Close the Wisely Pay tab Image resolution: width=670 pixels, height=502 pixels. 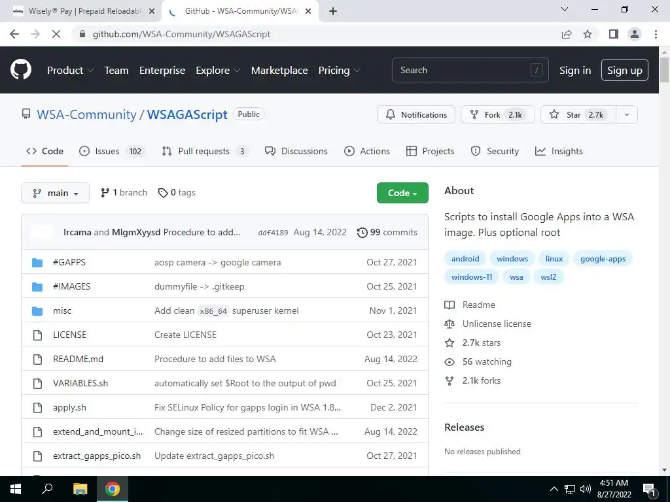pos(152,12)
